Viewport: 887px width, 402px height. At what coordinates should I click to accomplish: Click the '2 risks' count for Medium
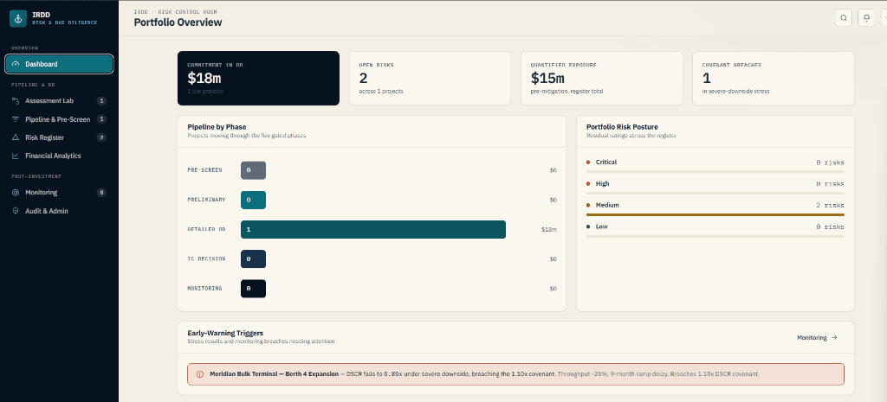pos(830,206)
